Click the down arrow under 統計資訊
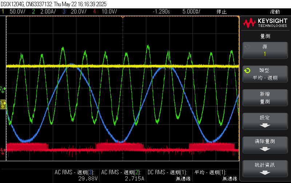 [265, 173]
